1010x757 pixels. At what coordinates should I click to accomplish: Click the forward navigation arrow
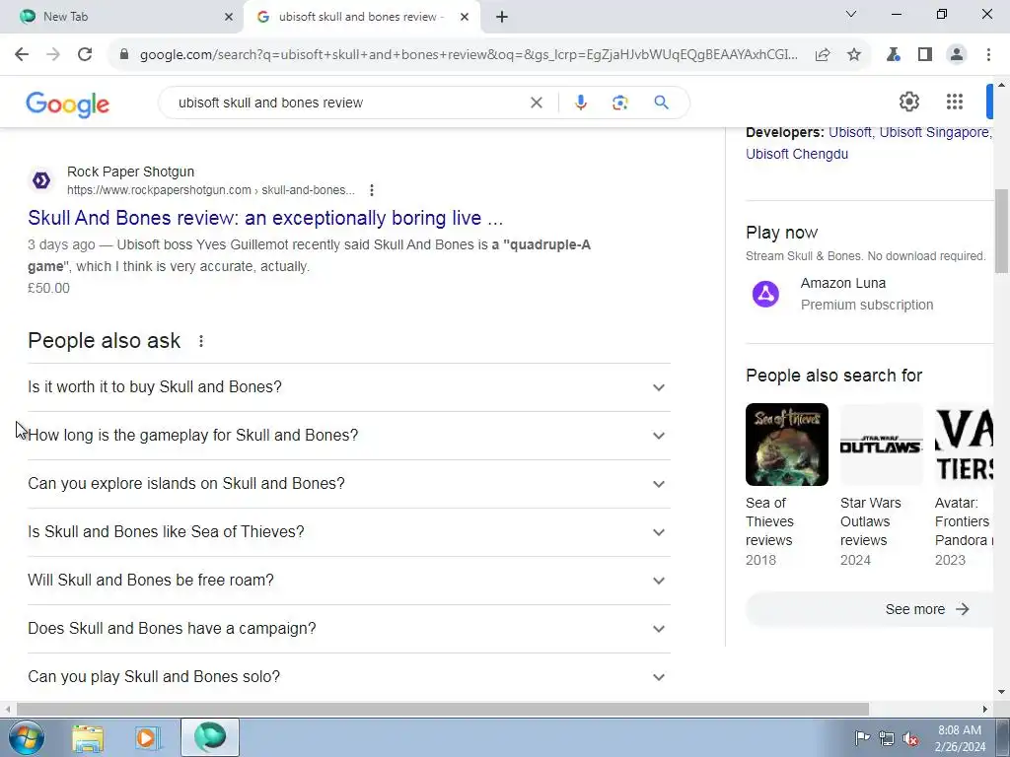click(x=53, y=55)
